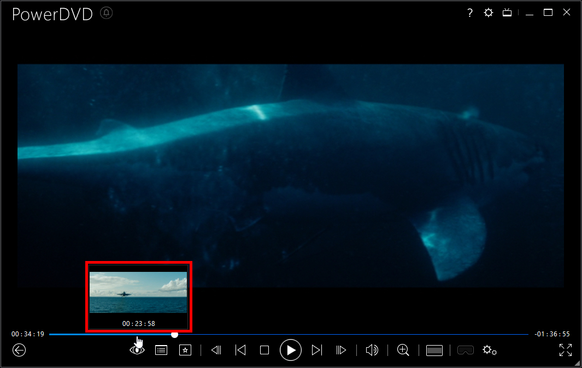
Task: Stop the video playback
Action: (264, 350)
